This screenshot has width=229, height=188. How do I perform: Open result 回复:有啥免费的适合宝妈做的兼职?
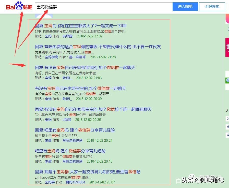(x=98, y=47)
